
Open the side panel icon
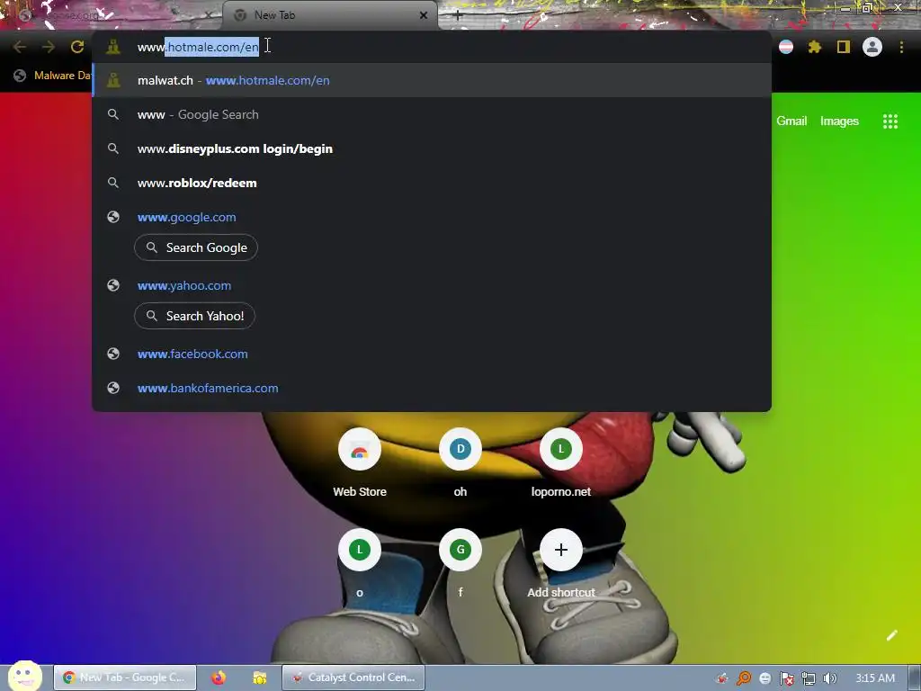(844, 47)
